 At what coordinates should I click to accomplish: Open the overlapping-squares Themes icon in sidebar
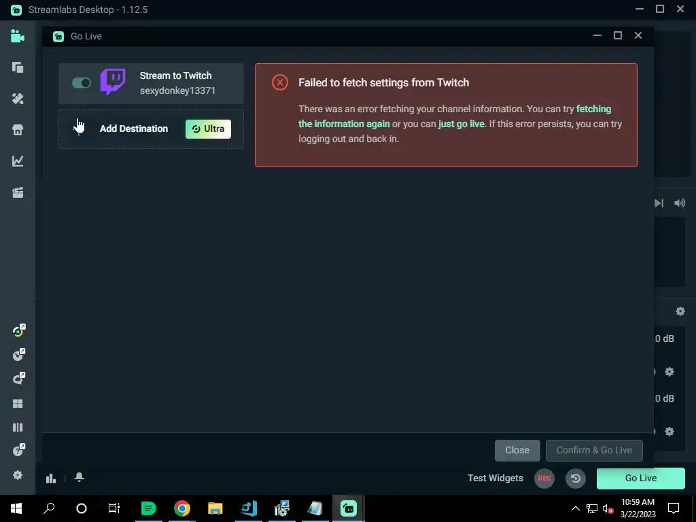(x=18, y=67)
